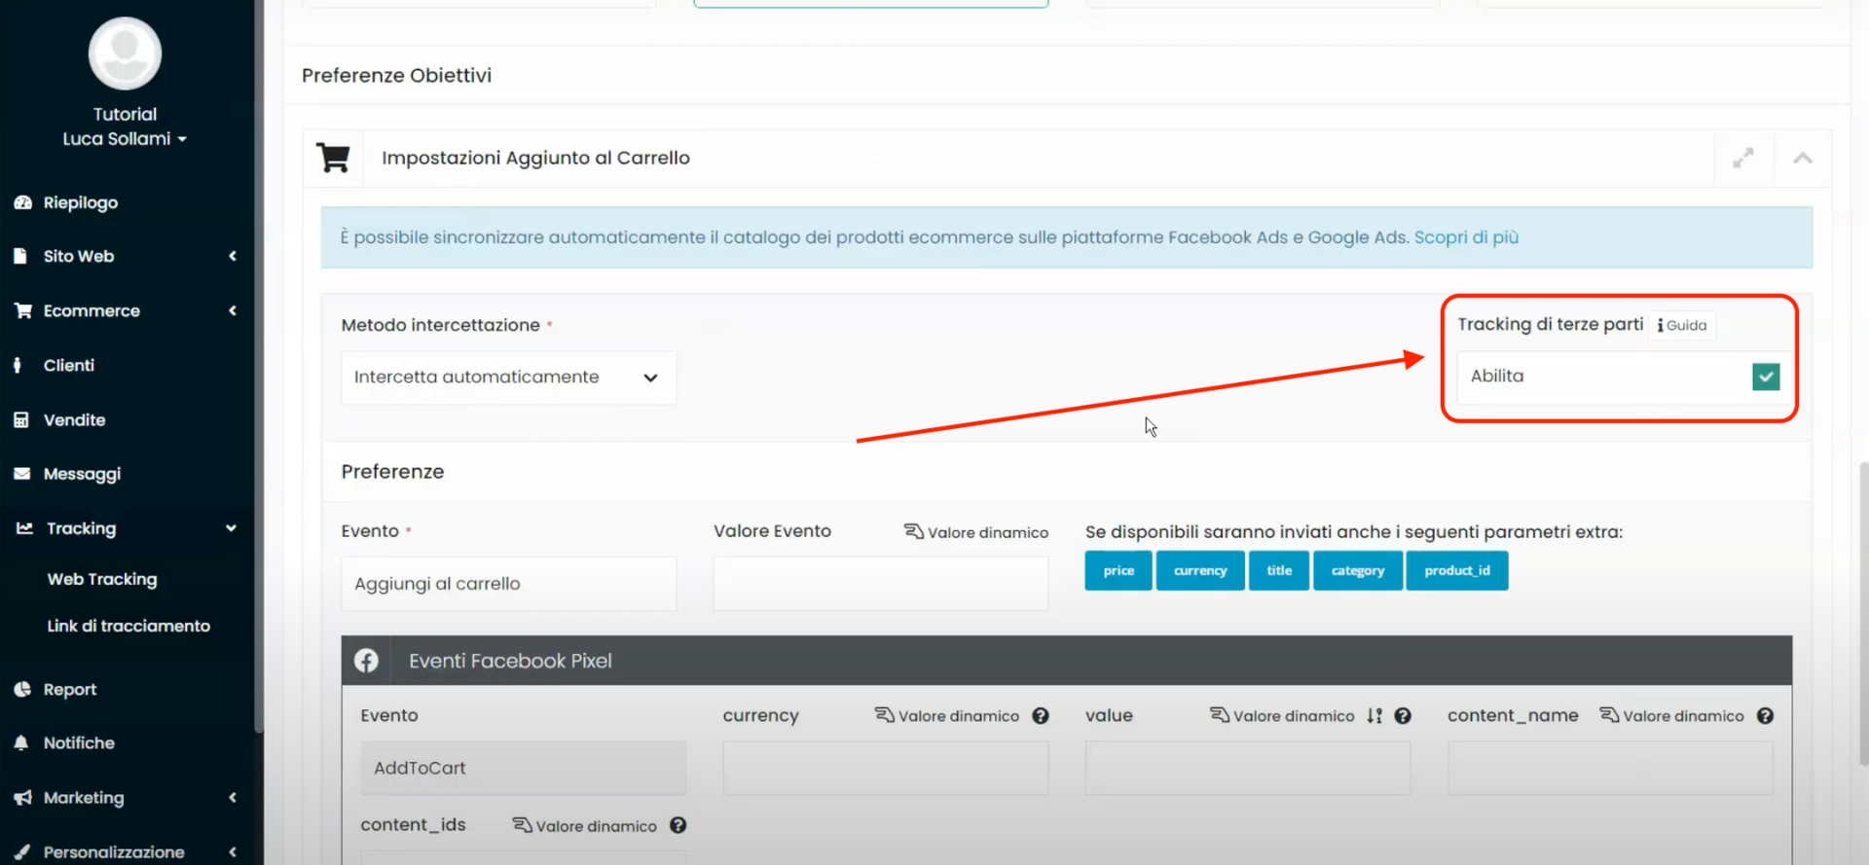Open Marketing in the sidebar
This screenshot has height=865, width=1869.
tap(84, 798)
